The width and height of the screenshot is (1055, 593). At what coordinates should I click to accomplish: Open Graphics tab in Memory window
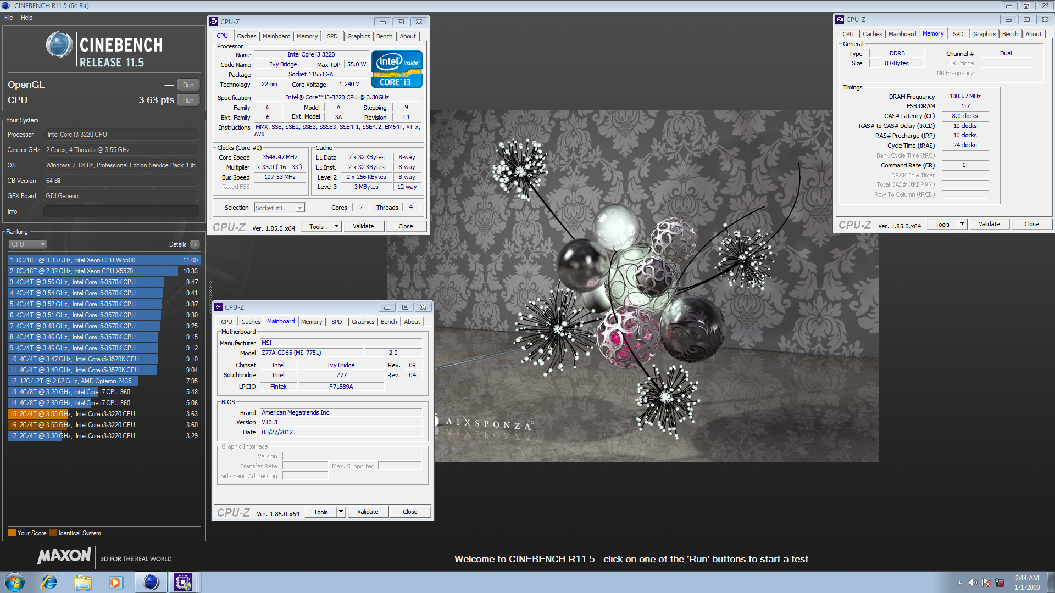tap(985, 34)
